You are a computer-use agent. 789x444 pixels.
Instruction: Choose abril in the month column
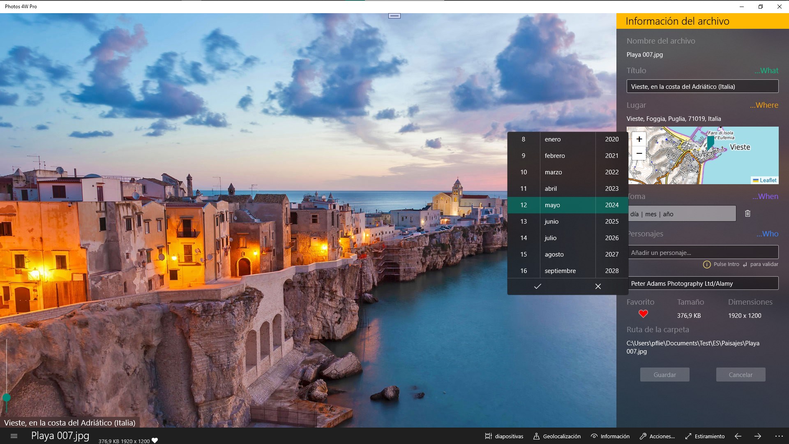tap(568, 189)
